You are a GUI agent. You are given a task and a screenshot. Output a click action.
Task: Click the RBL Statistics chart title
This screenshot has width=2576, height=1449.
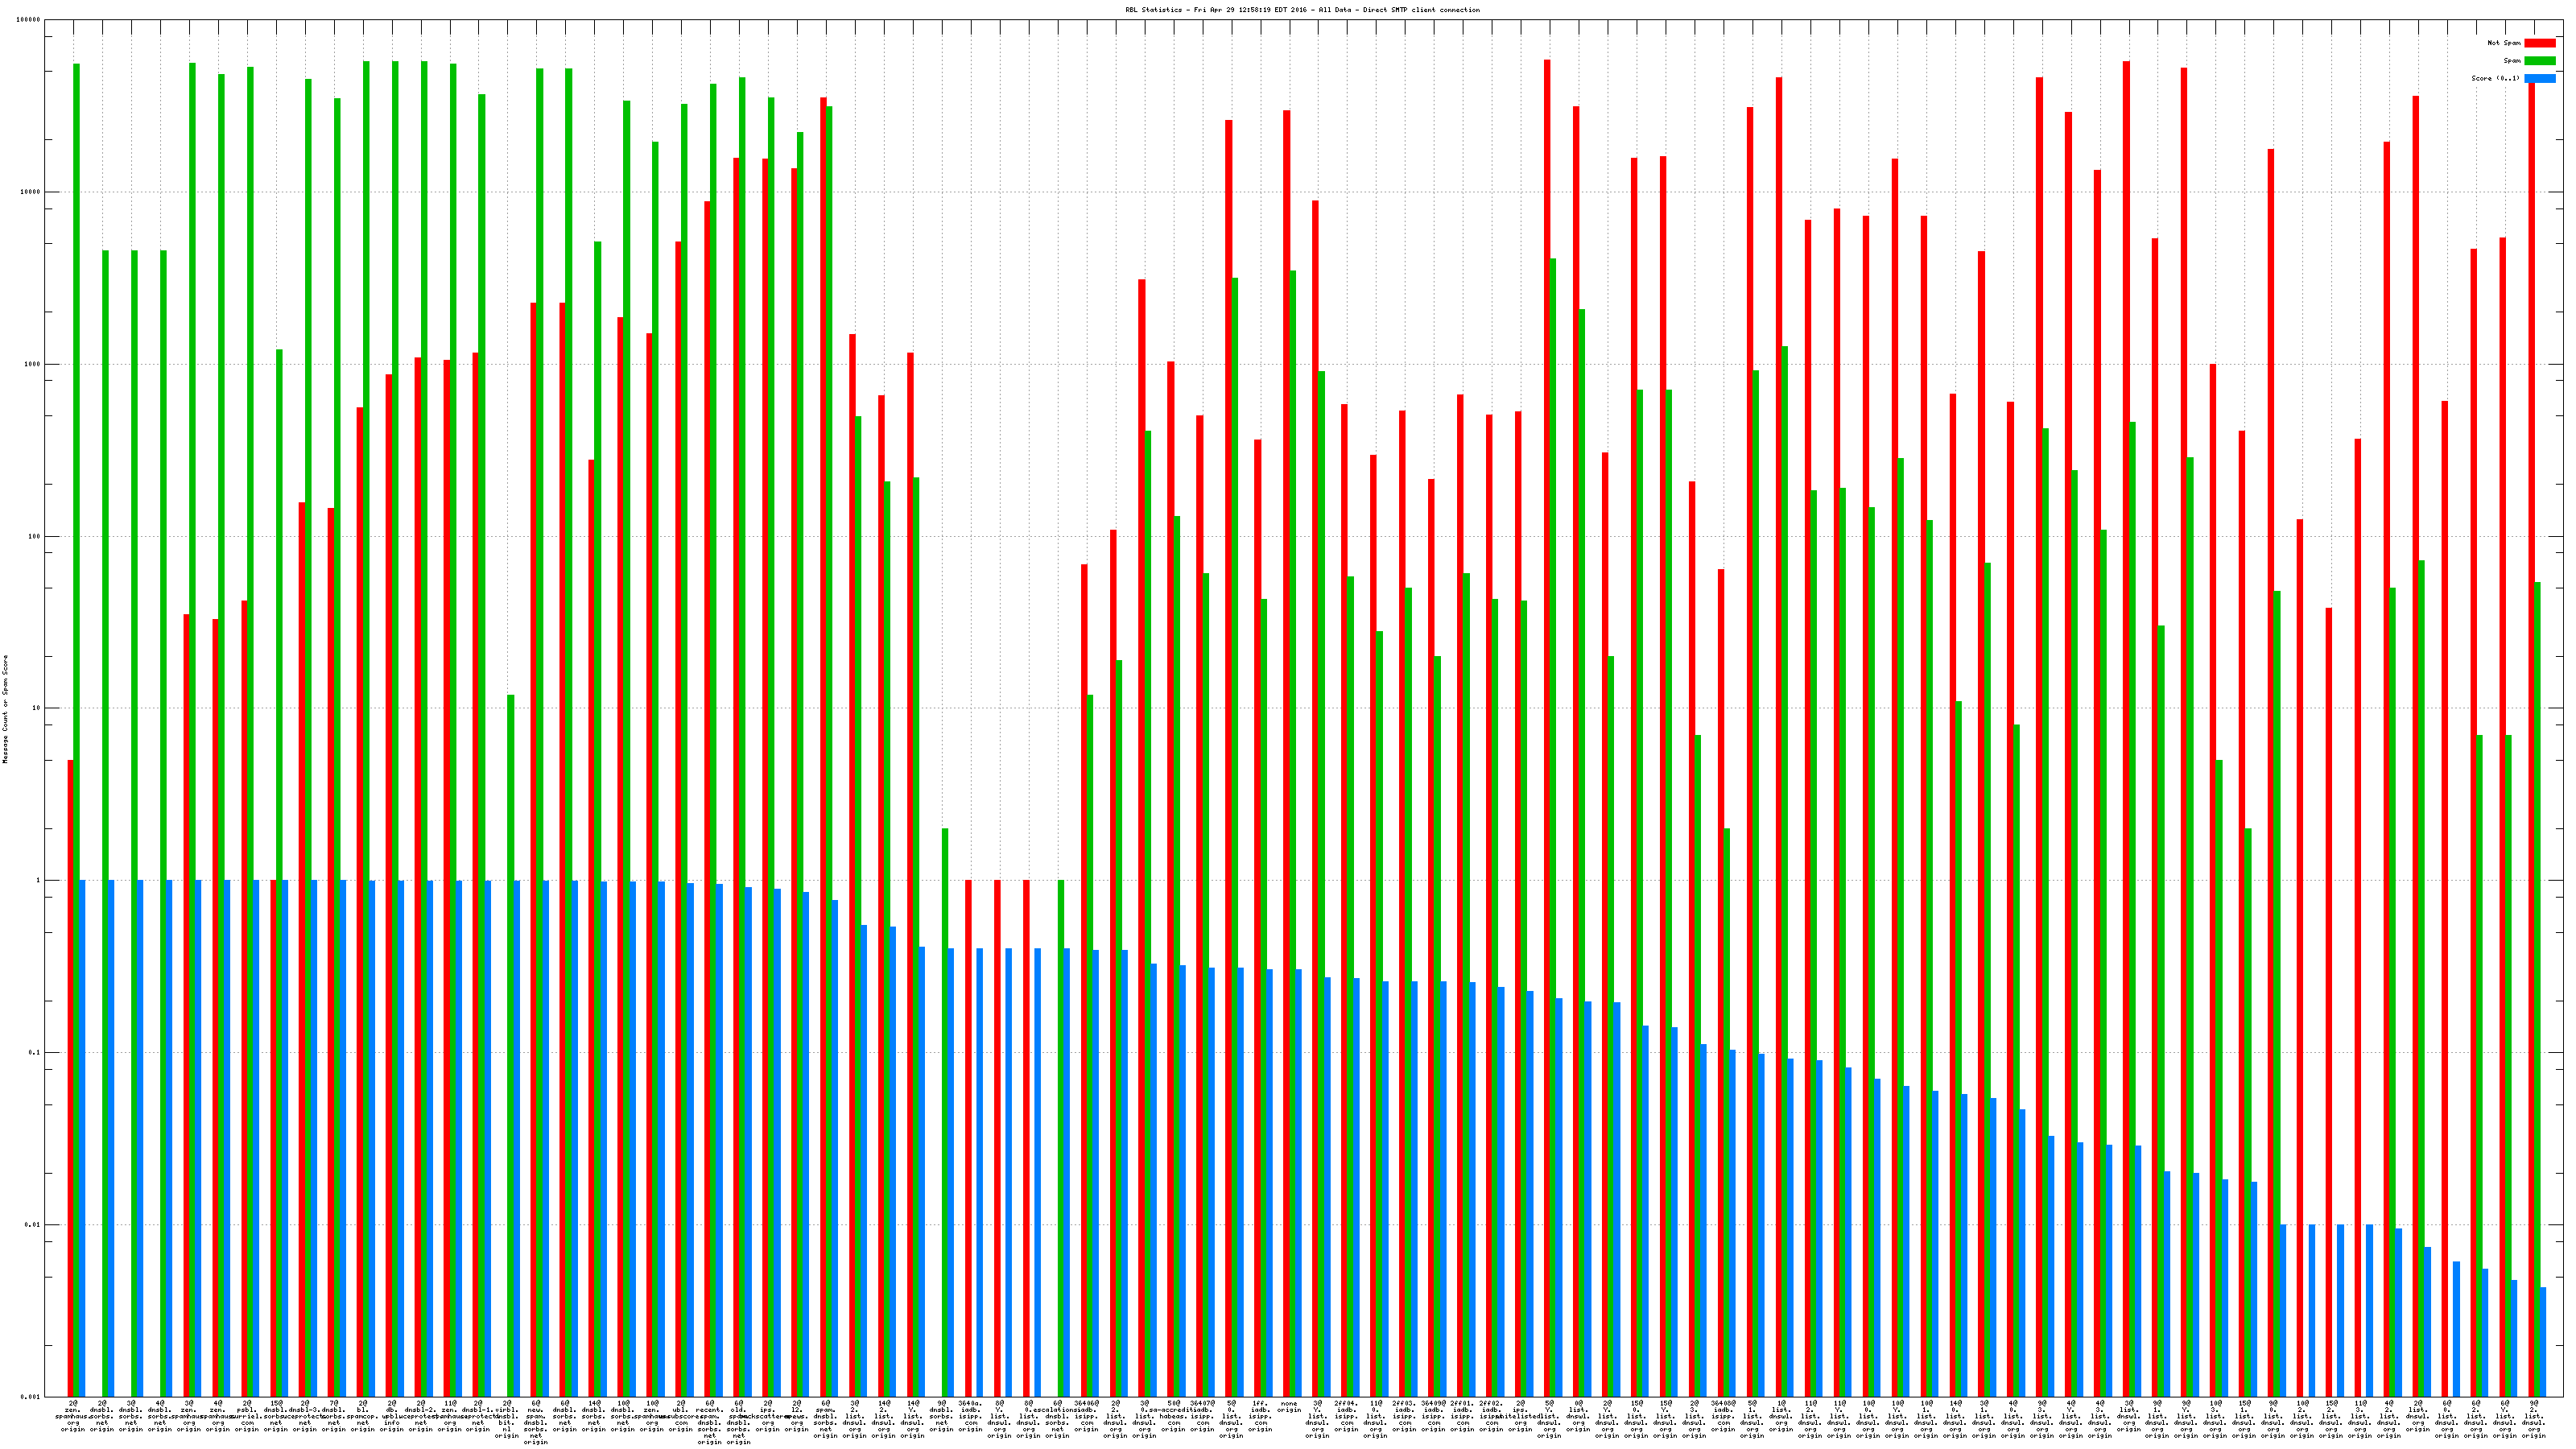pyautogui.click(x=1302, y=10)
